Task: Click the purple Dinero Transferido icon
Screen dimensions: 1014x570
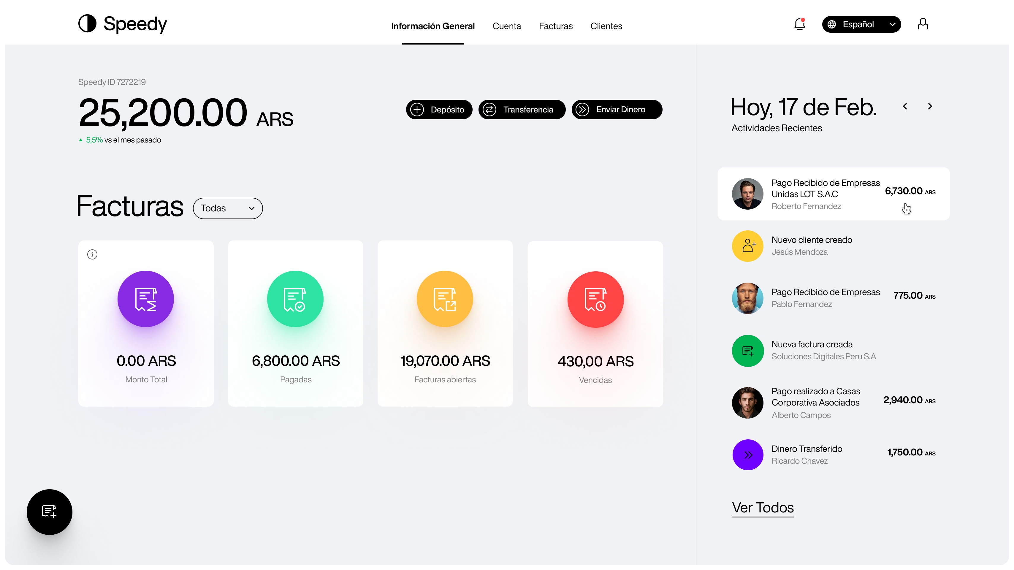Action: click(747, 455)
